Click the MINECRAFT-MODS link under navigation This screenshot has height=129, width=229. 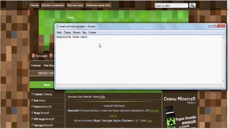coord(46,73)
